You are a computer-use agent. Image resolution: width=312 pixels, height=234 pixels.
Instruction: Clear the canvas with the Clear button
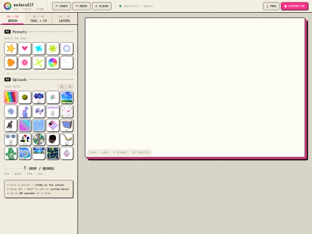point(102,6)
